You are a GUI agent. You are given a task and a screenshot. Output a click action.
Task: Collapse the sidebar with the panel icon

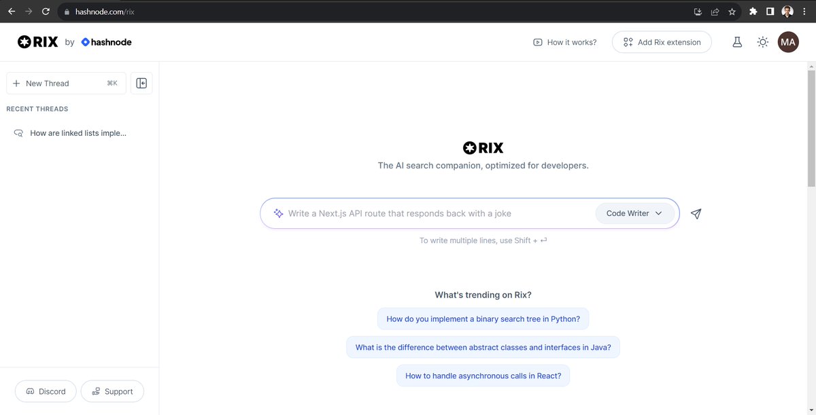[141, 82]
